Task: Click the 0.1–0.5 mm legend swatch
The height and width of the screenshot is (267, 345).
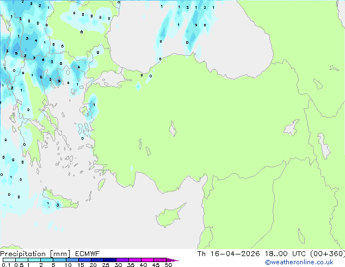Action: (x=9, y=260)
